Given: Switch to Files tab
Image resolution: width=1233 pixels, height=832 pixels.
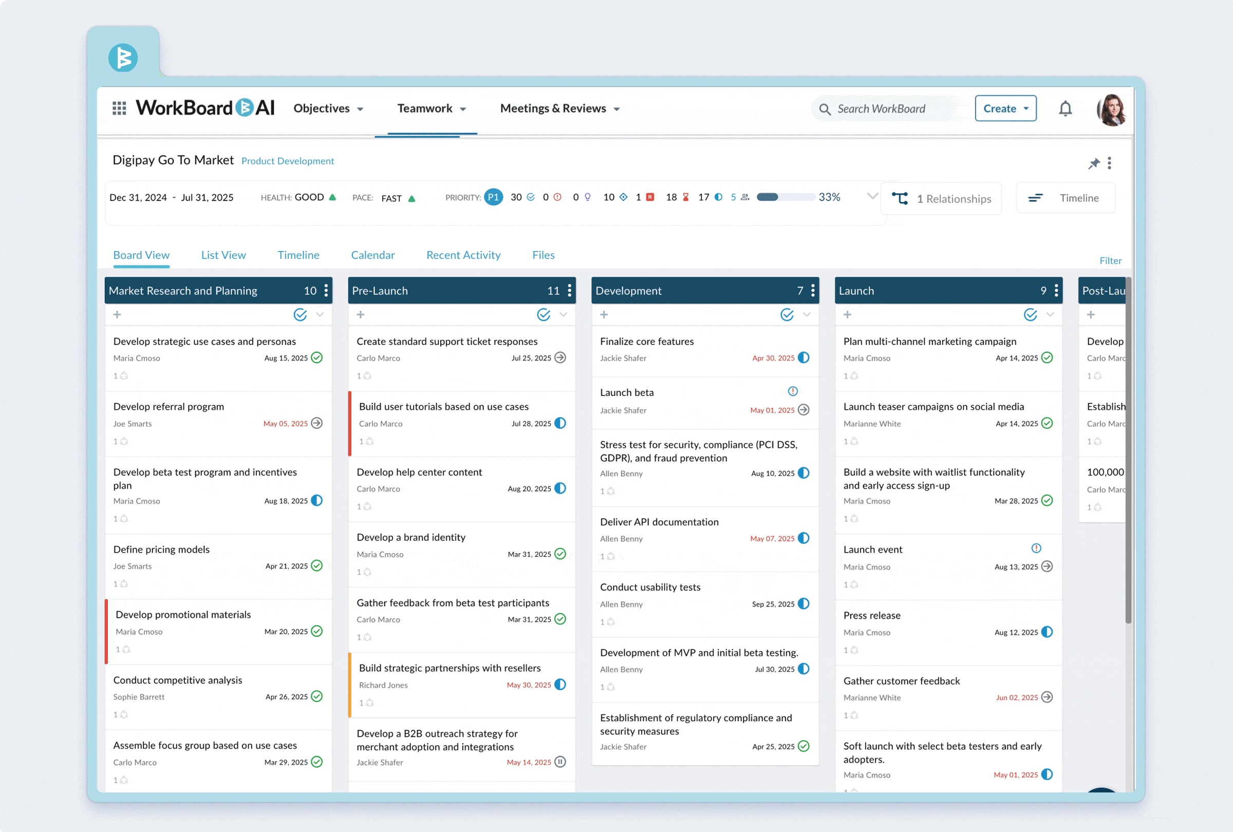Looking at the screenshot, I should pos(543,255).
